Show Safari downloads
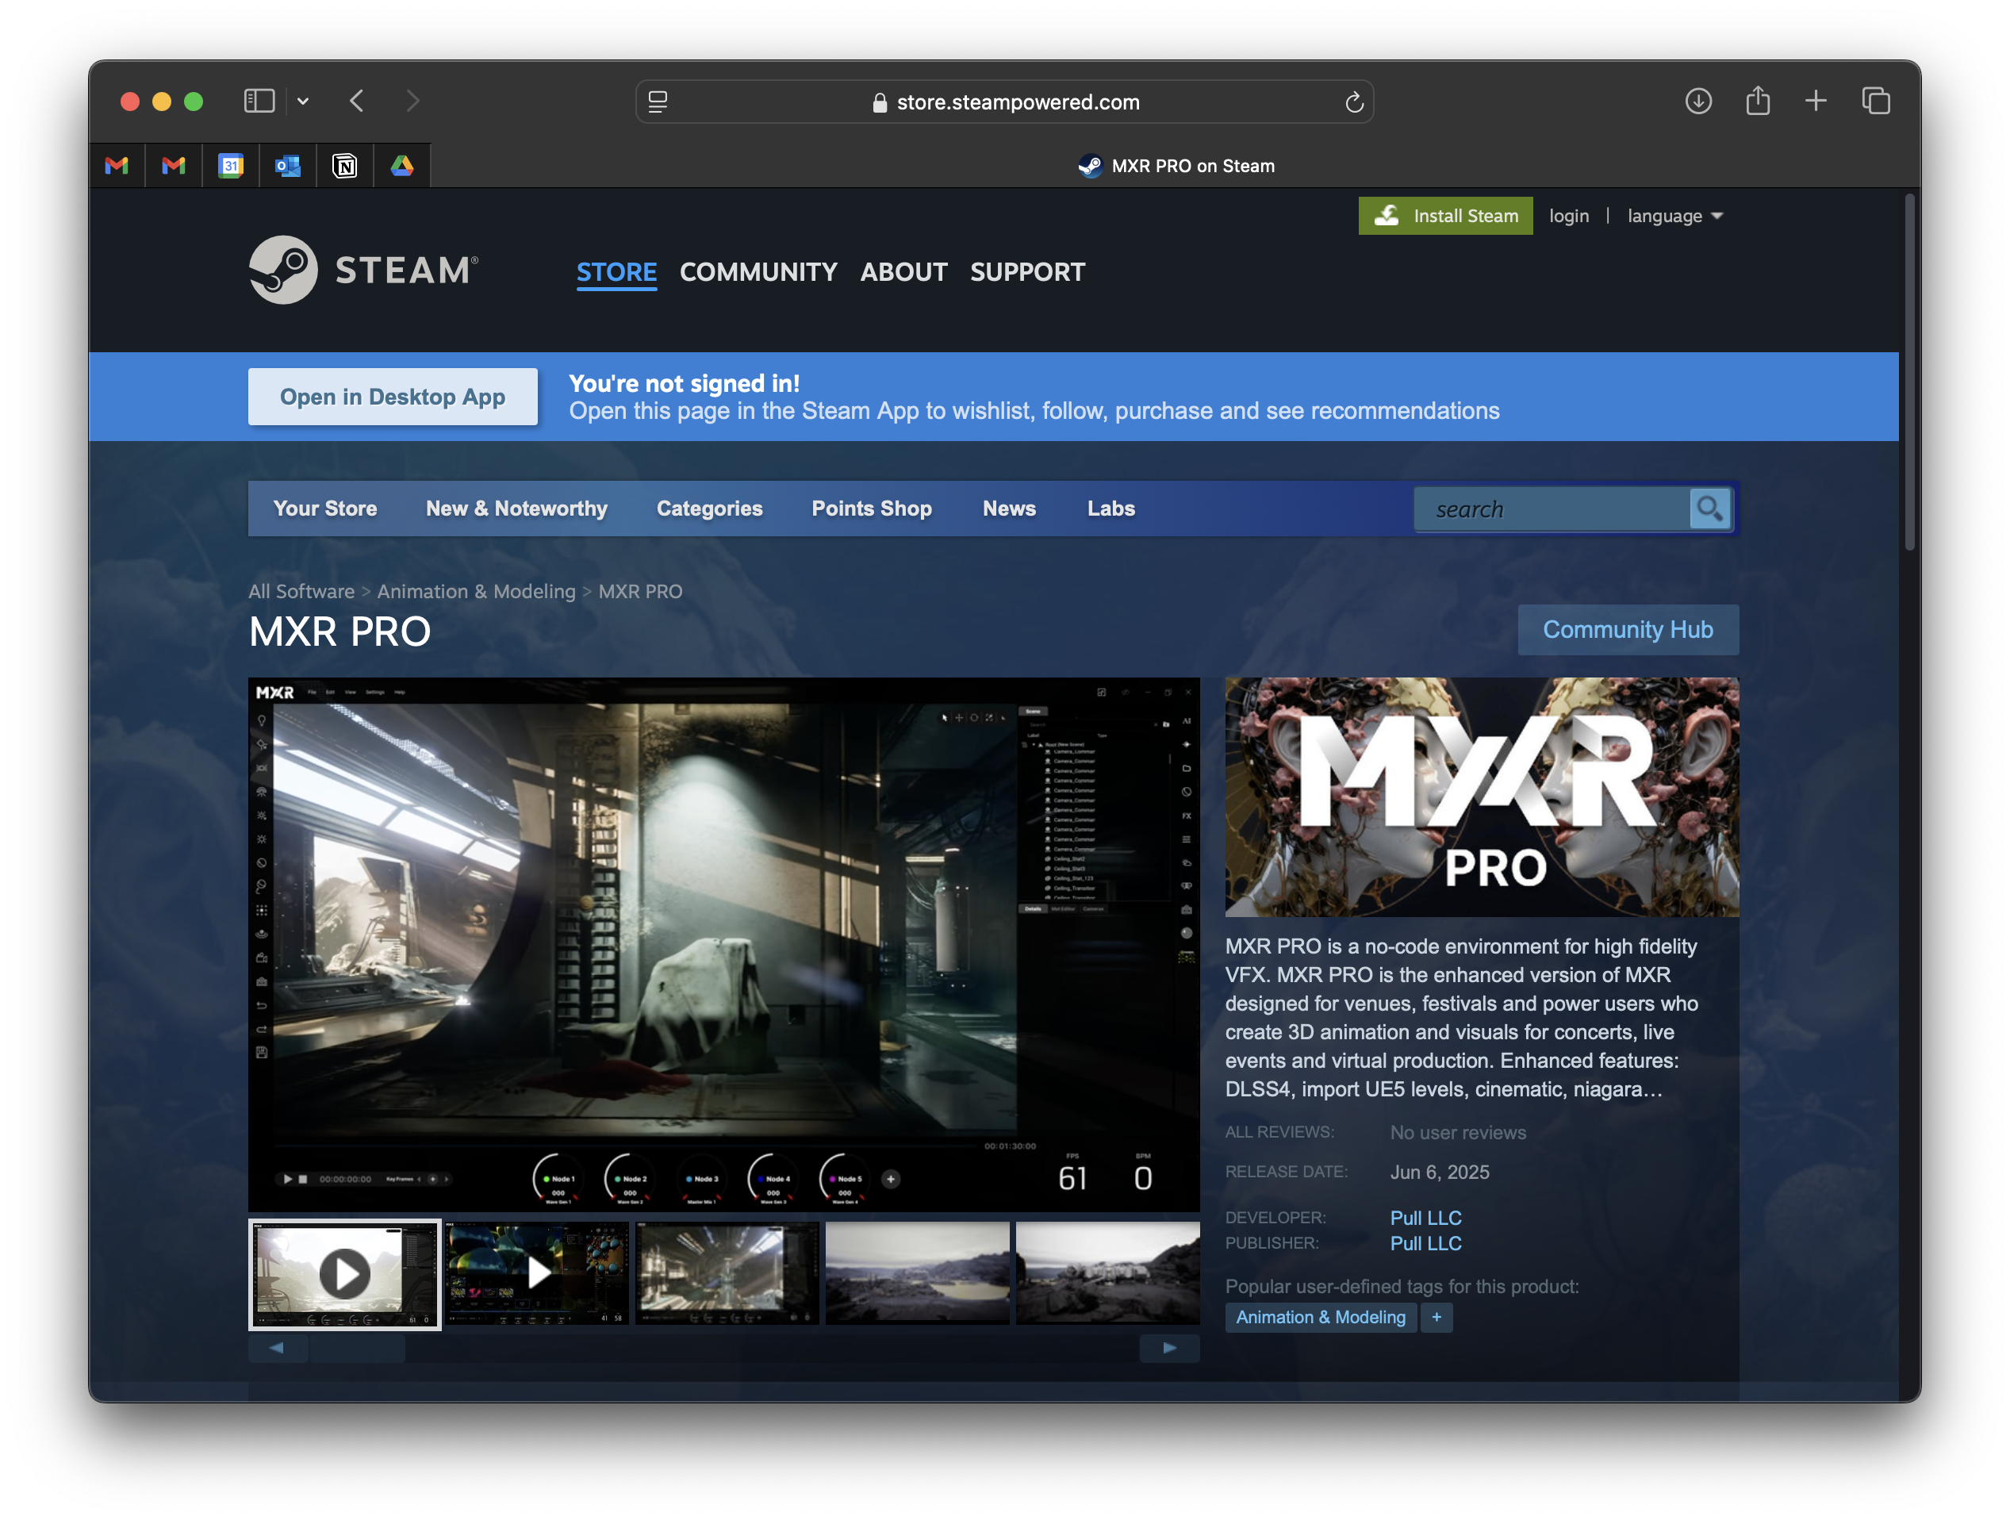This screenshot has width=2010, height=1520. tap(1698, 101)
